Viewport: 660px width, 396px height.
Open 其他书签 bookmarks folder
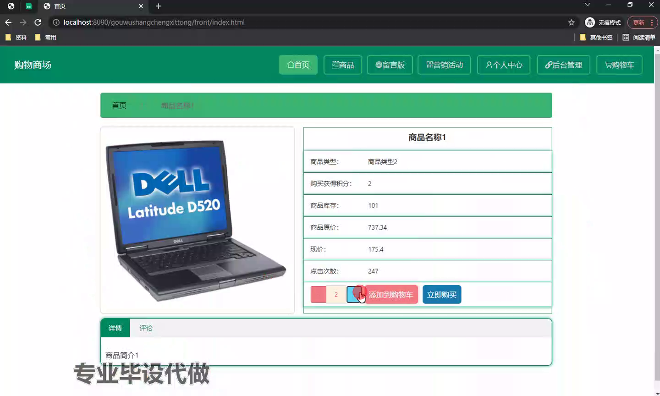pyautogui.click(x=596, y=38)
